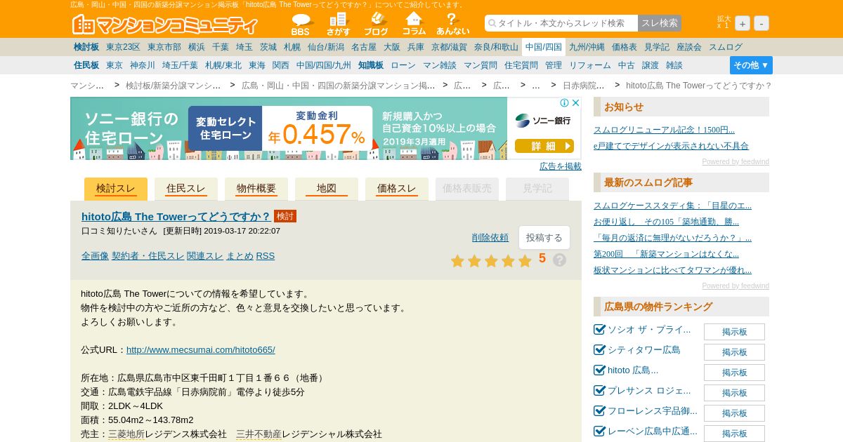Click 掲示板 button for プレサンス ロジェ...

[x=734, y=393]
